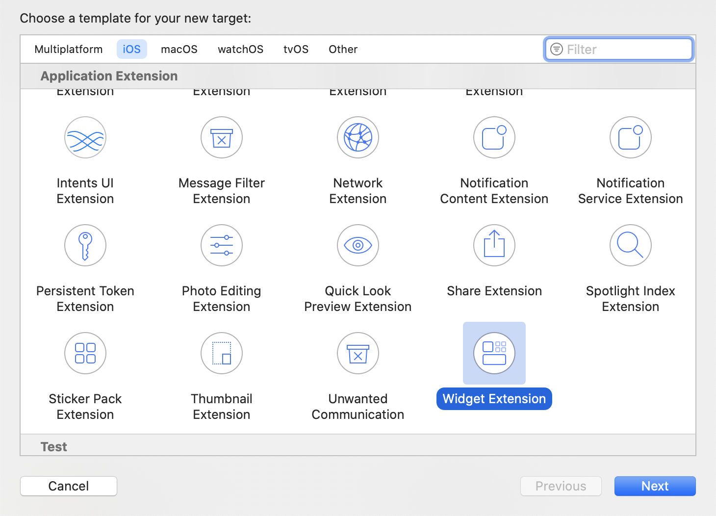Click the Share Extension label
716x516 pixels.
pyautogui.click(x=494, y=291)
